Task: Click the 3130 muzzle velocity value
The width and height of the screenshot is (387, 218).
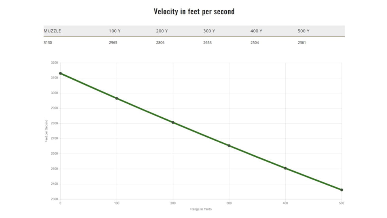Action: pyautogui.click(x=48, y=42)
